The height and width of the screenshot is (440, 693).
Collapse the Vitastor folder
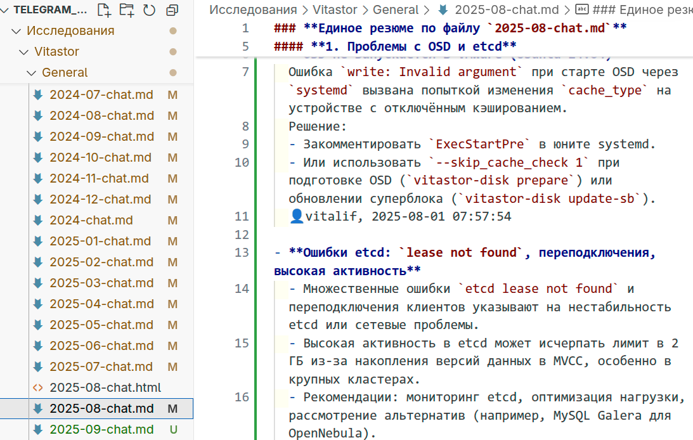pos(24,52)
